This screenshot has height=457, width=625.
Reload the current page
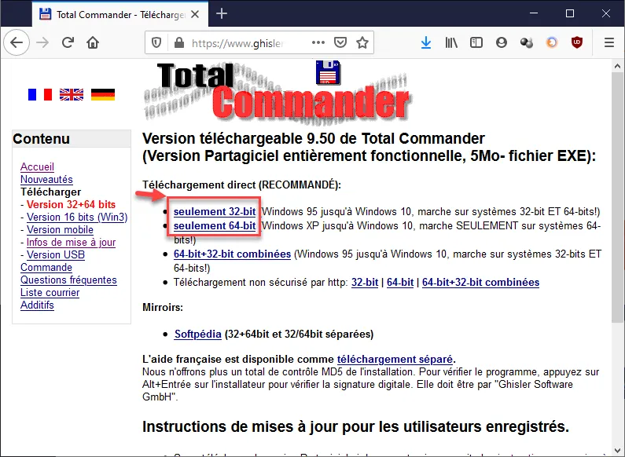point(68,43)
